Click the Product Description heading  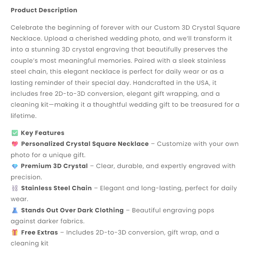44,10
